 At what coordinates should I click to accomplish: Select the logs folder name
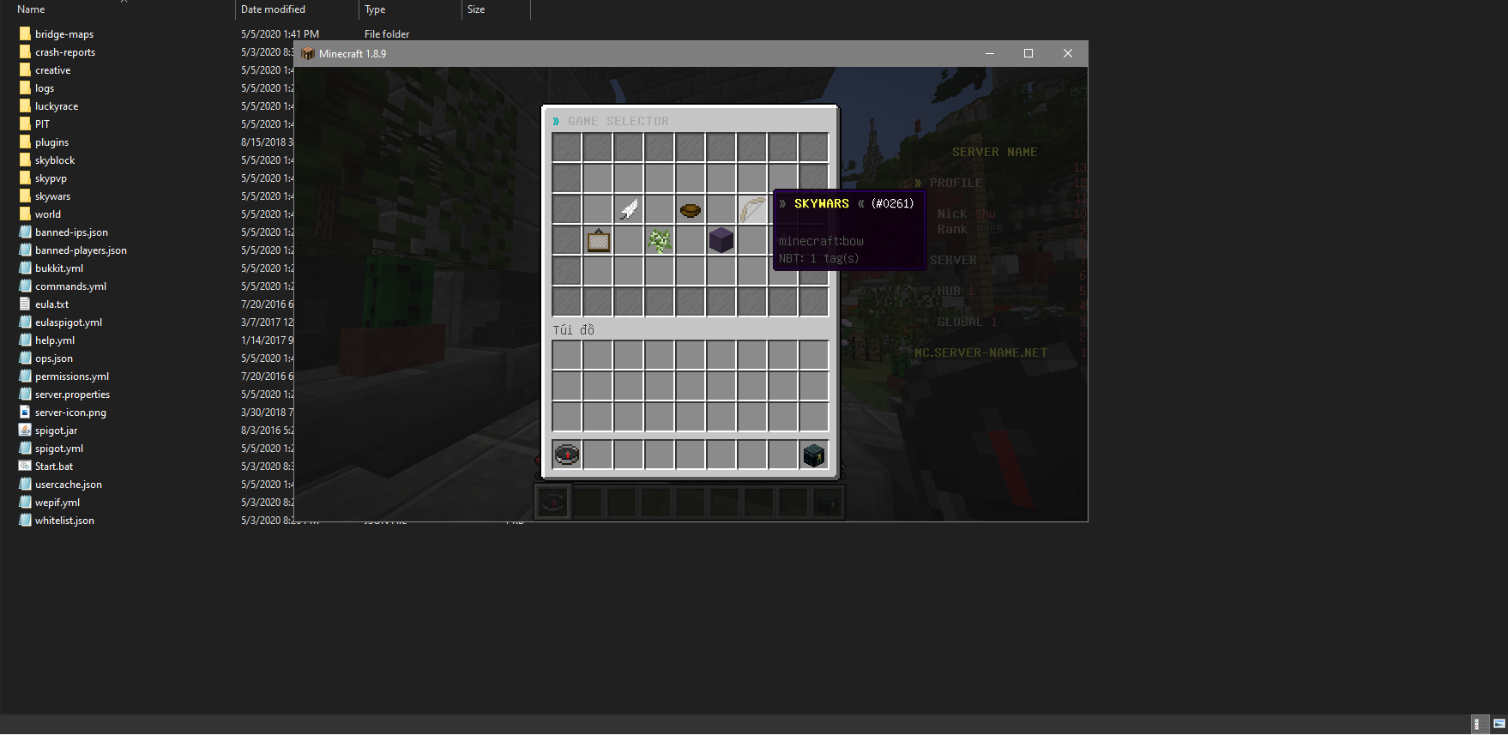pyautogui.click(x=45, y=88)
